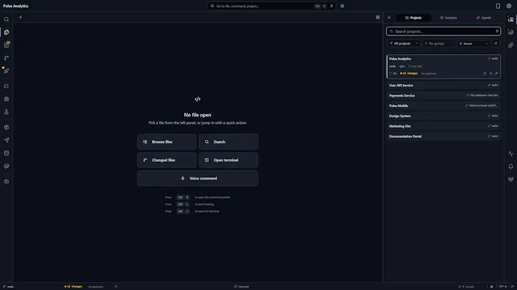The image size is (517, 290).
Task: Open the search icon in the left sidebar
Action: tap(6, 19)
